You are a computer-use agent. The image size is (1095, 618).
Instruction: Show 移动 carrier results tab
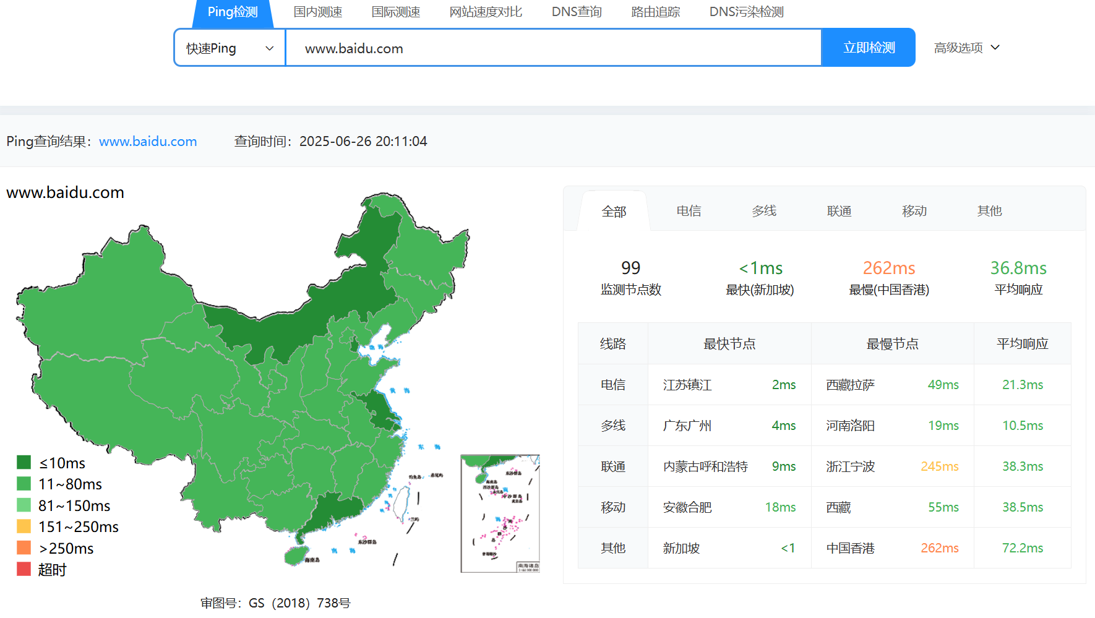[914, 211]
